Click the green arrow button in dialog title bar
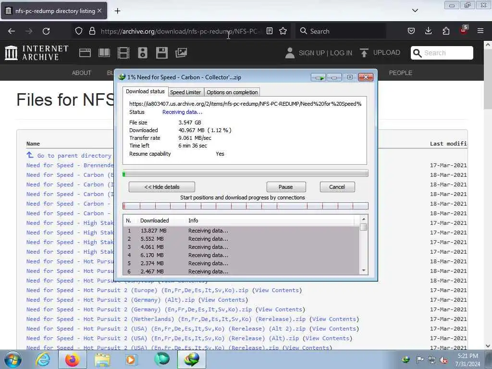This screenshot has height=369, width=492. 319,77
